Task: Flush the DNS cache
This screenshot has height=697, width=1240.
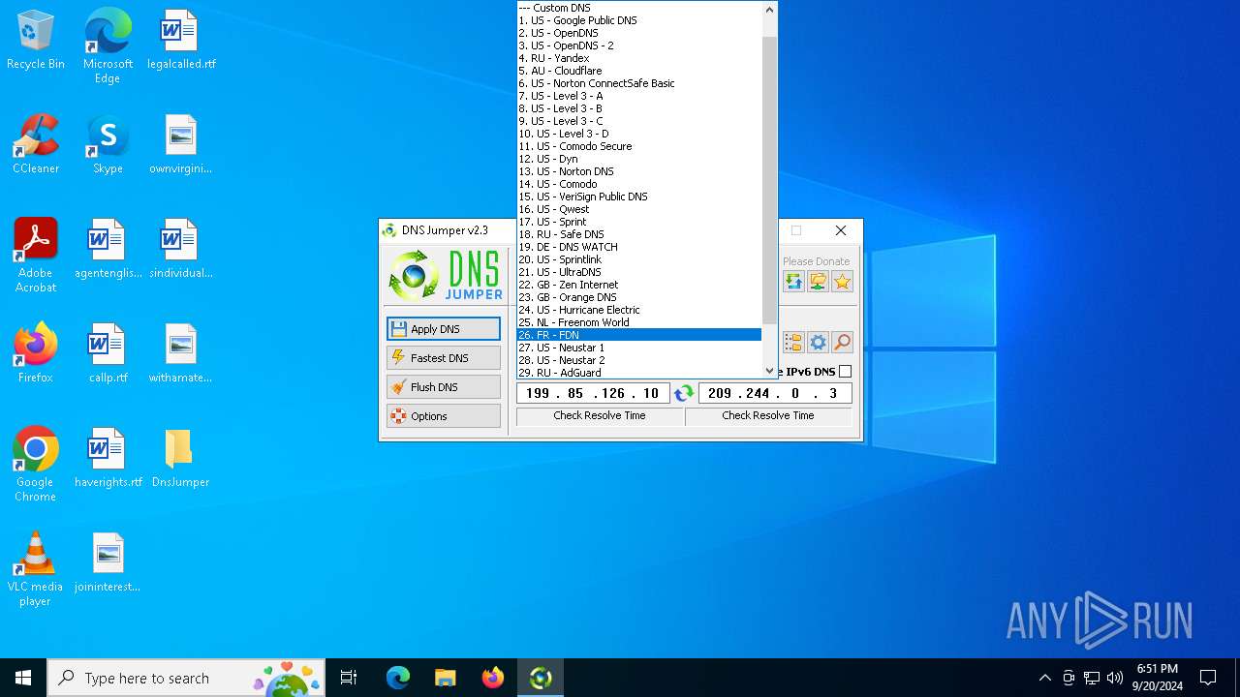Action: pyautogui.click(x=444, y=387)
